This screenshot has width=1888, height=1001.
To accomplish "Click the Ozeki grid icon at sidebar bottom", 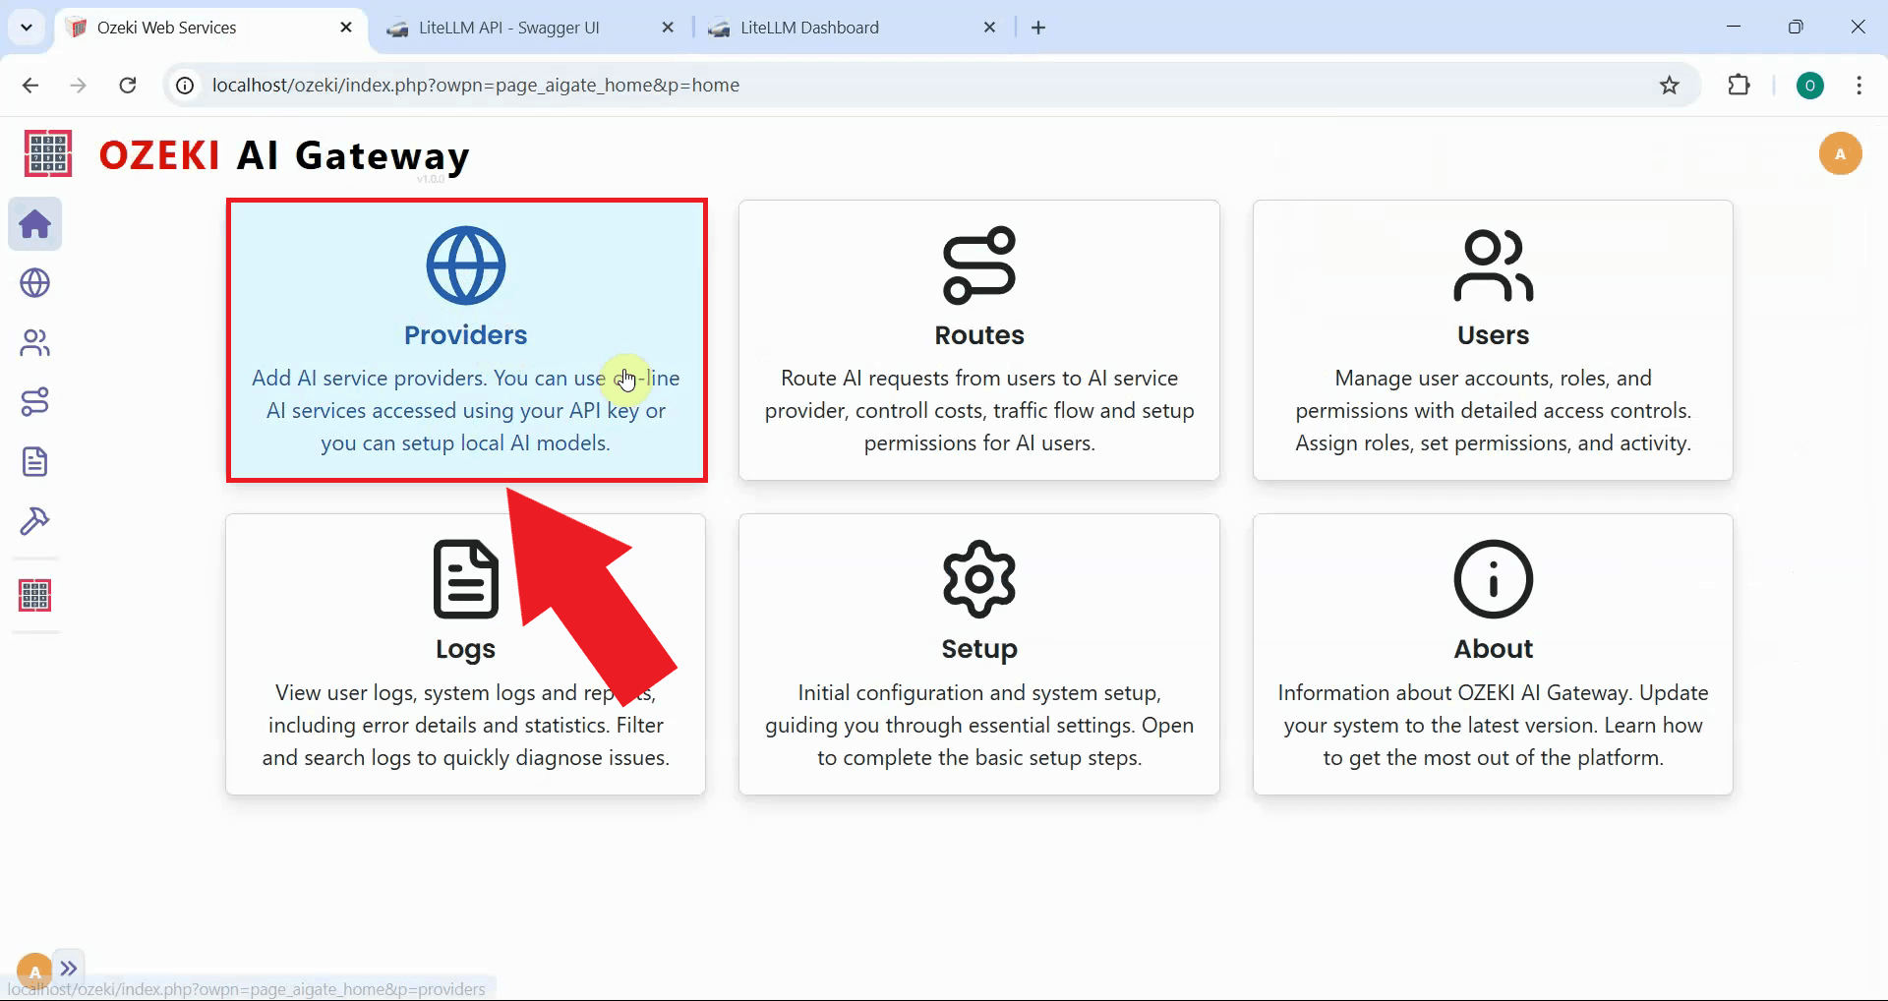I will (x=35, y=594).
